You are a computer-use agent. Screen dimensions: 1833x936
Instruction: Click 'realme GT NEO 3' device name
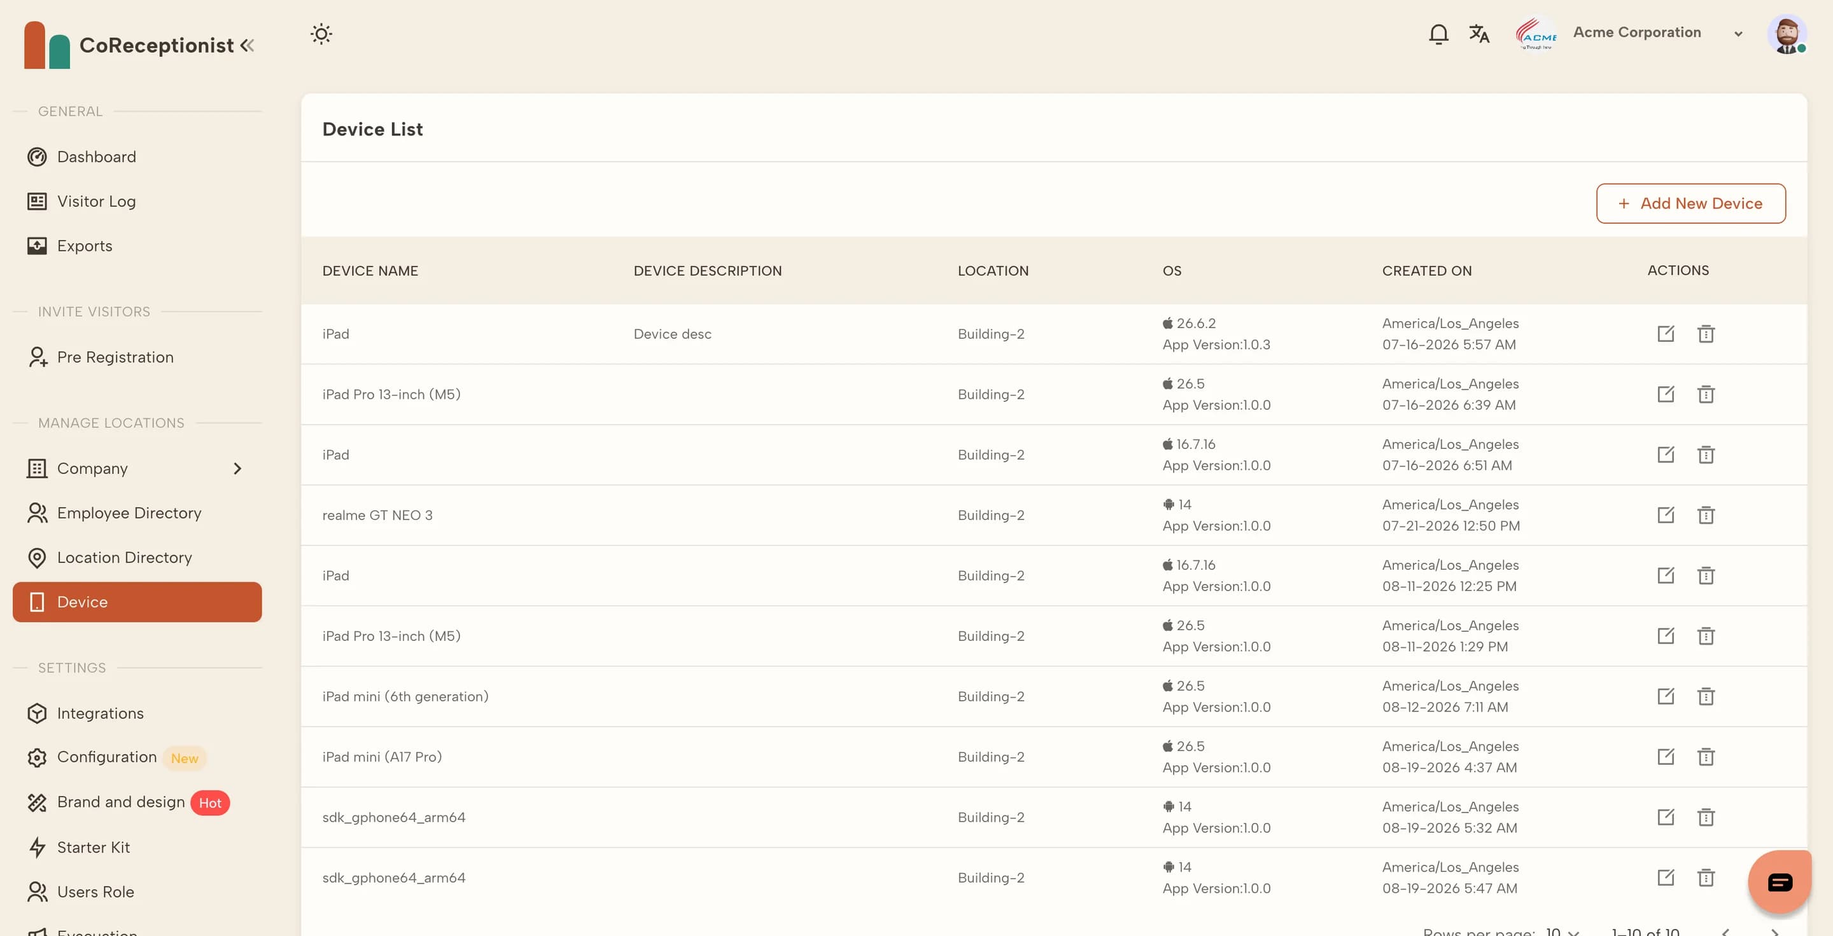click(x=377, y=515)
